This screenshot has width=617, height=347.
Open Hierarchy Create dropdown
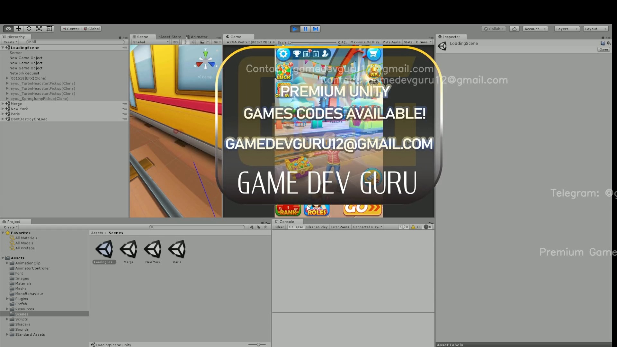pos(10,42)
